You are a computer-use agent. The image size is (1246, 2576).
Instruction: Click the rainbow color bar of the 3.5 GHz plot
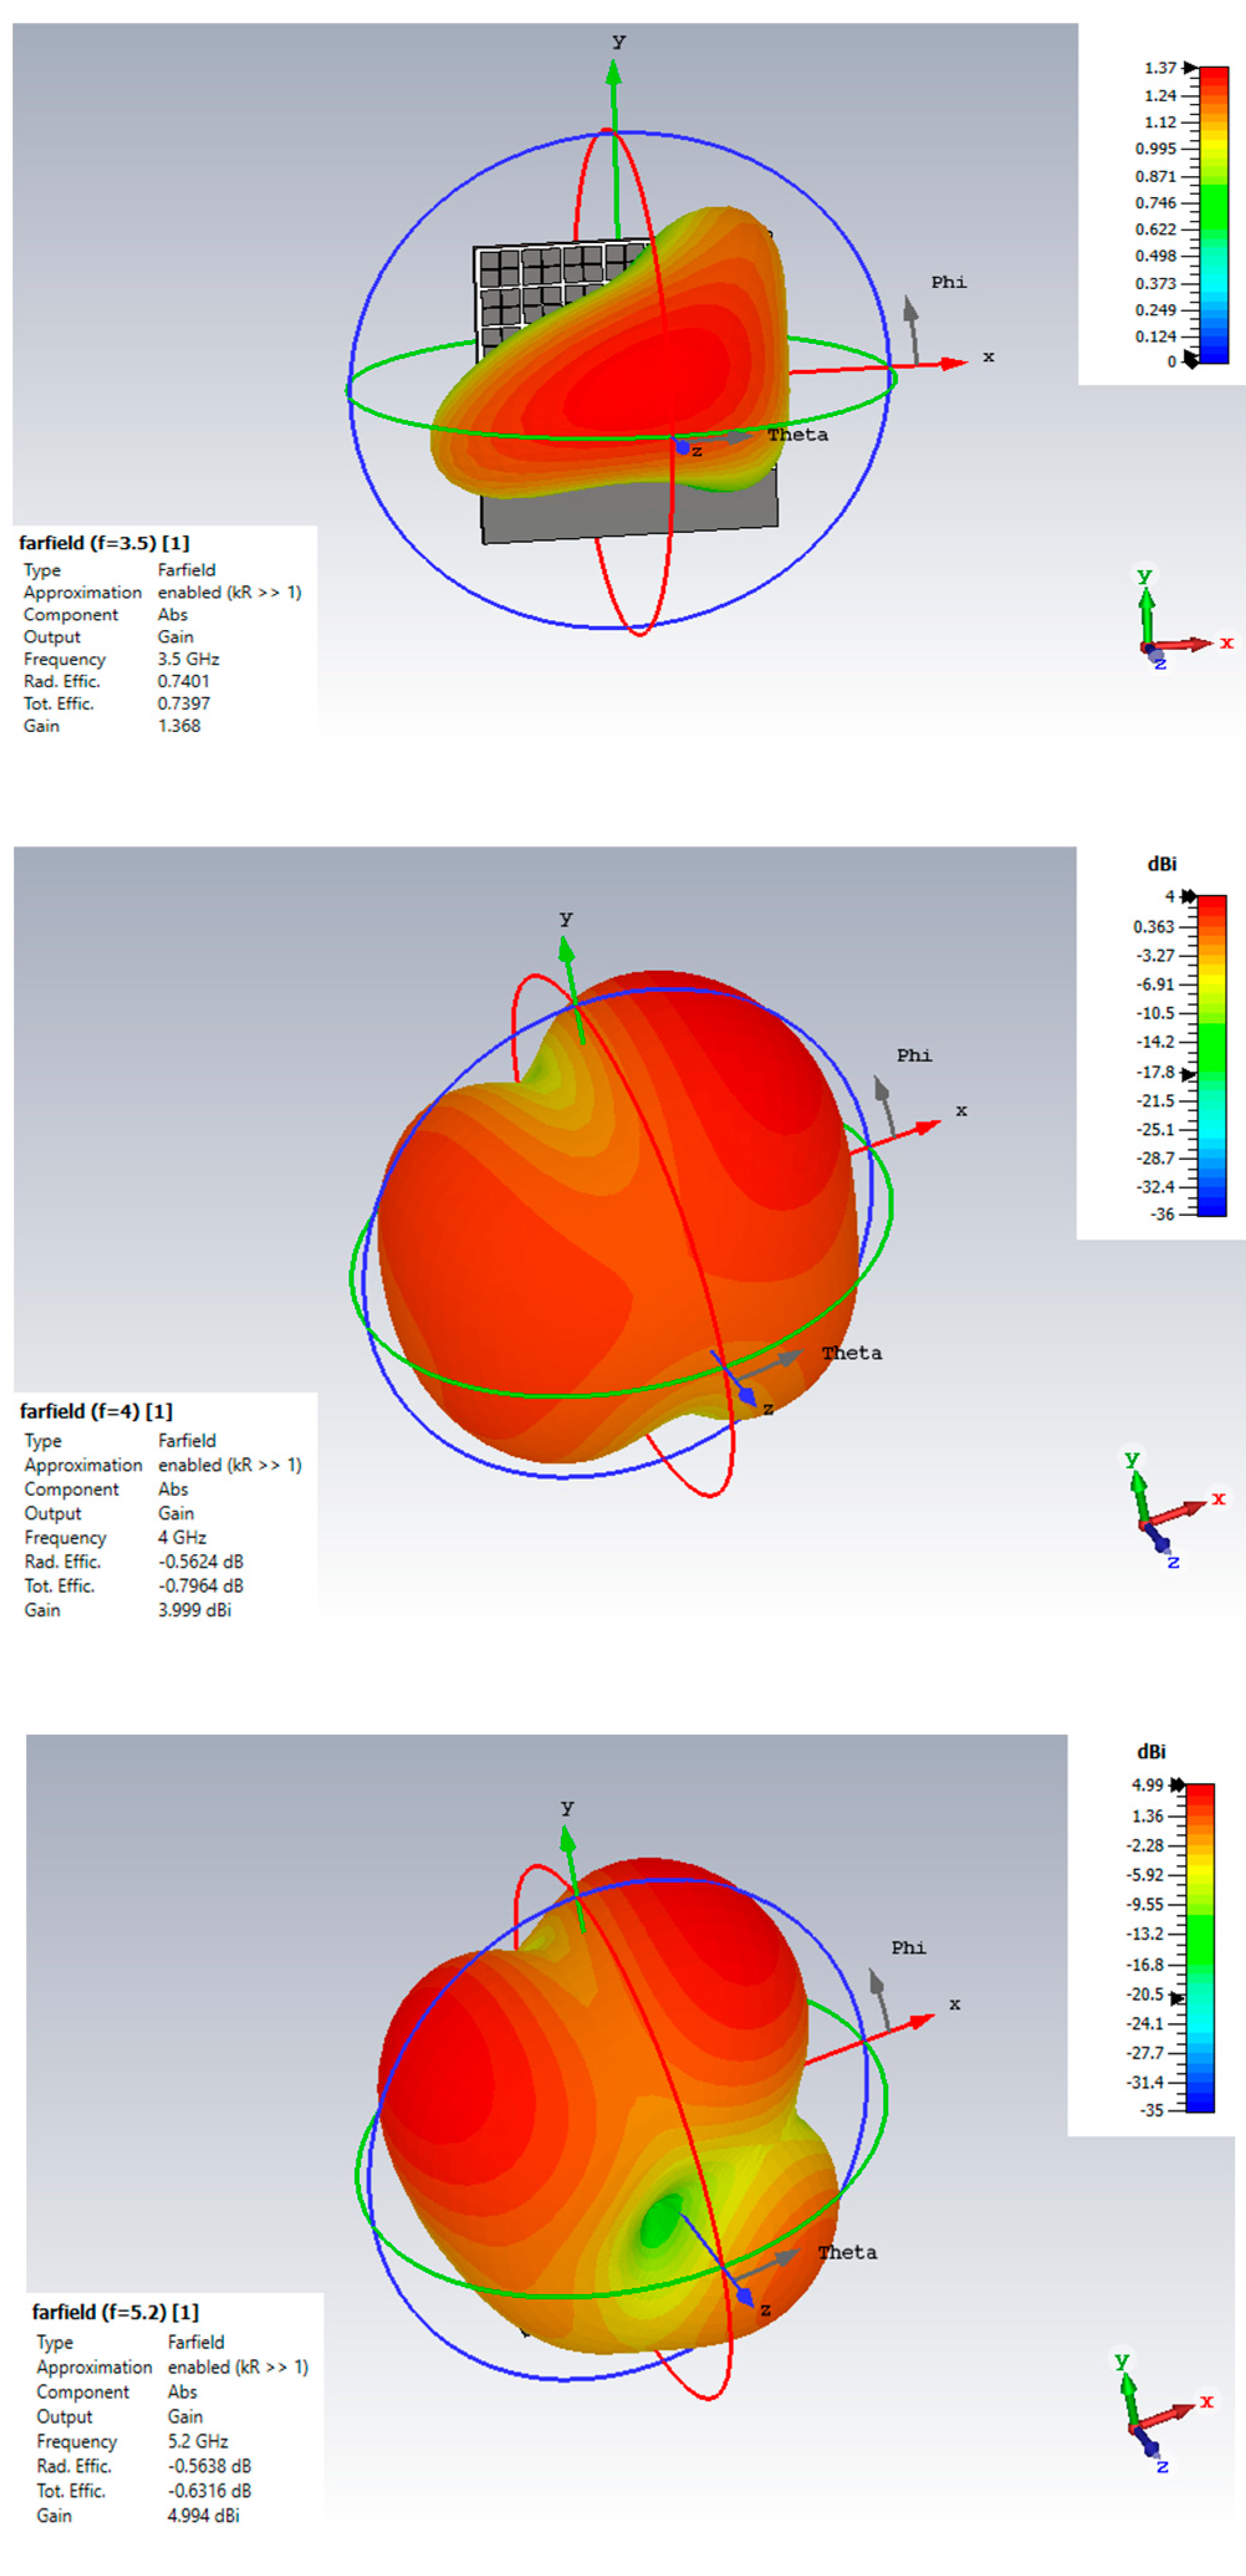coord(1213,215)
